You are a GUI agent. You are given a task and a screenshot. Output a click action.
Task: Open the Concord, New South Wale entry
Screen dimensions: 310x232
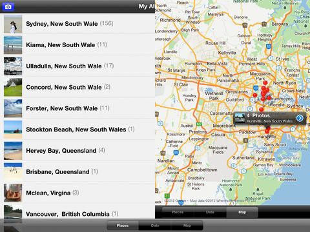[x=77, y=87]
